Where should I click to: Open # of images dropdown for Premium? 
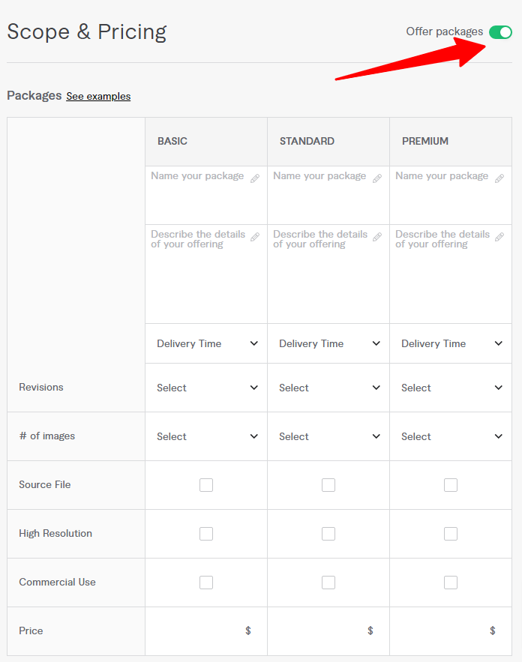[x=451, y=436]
